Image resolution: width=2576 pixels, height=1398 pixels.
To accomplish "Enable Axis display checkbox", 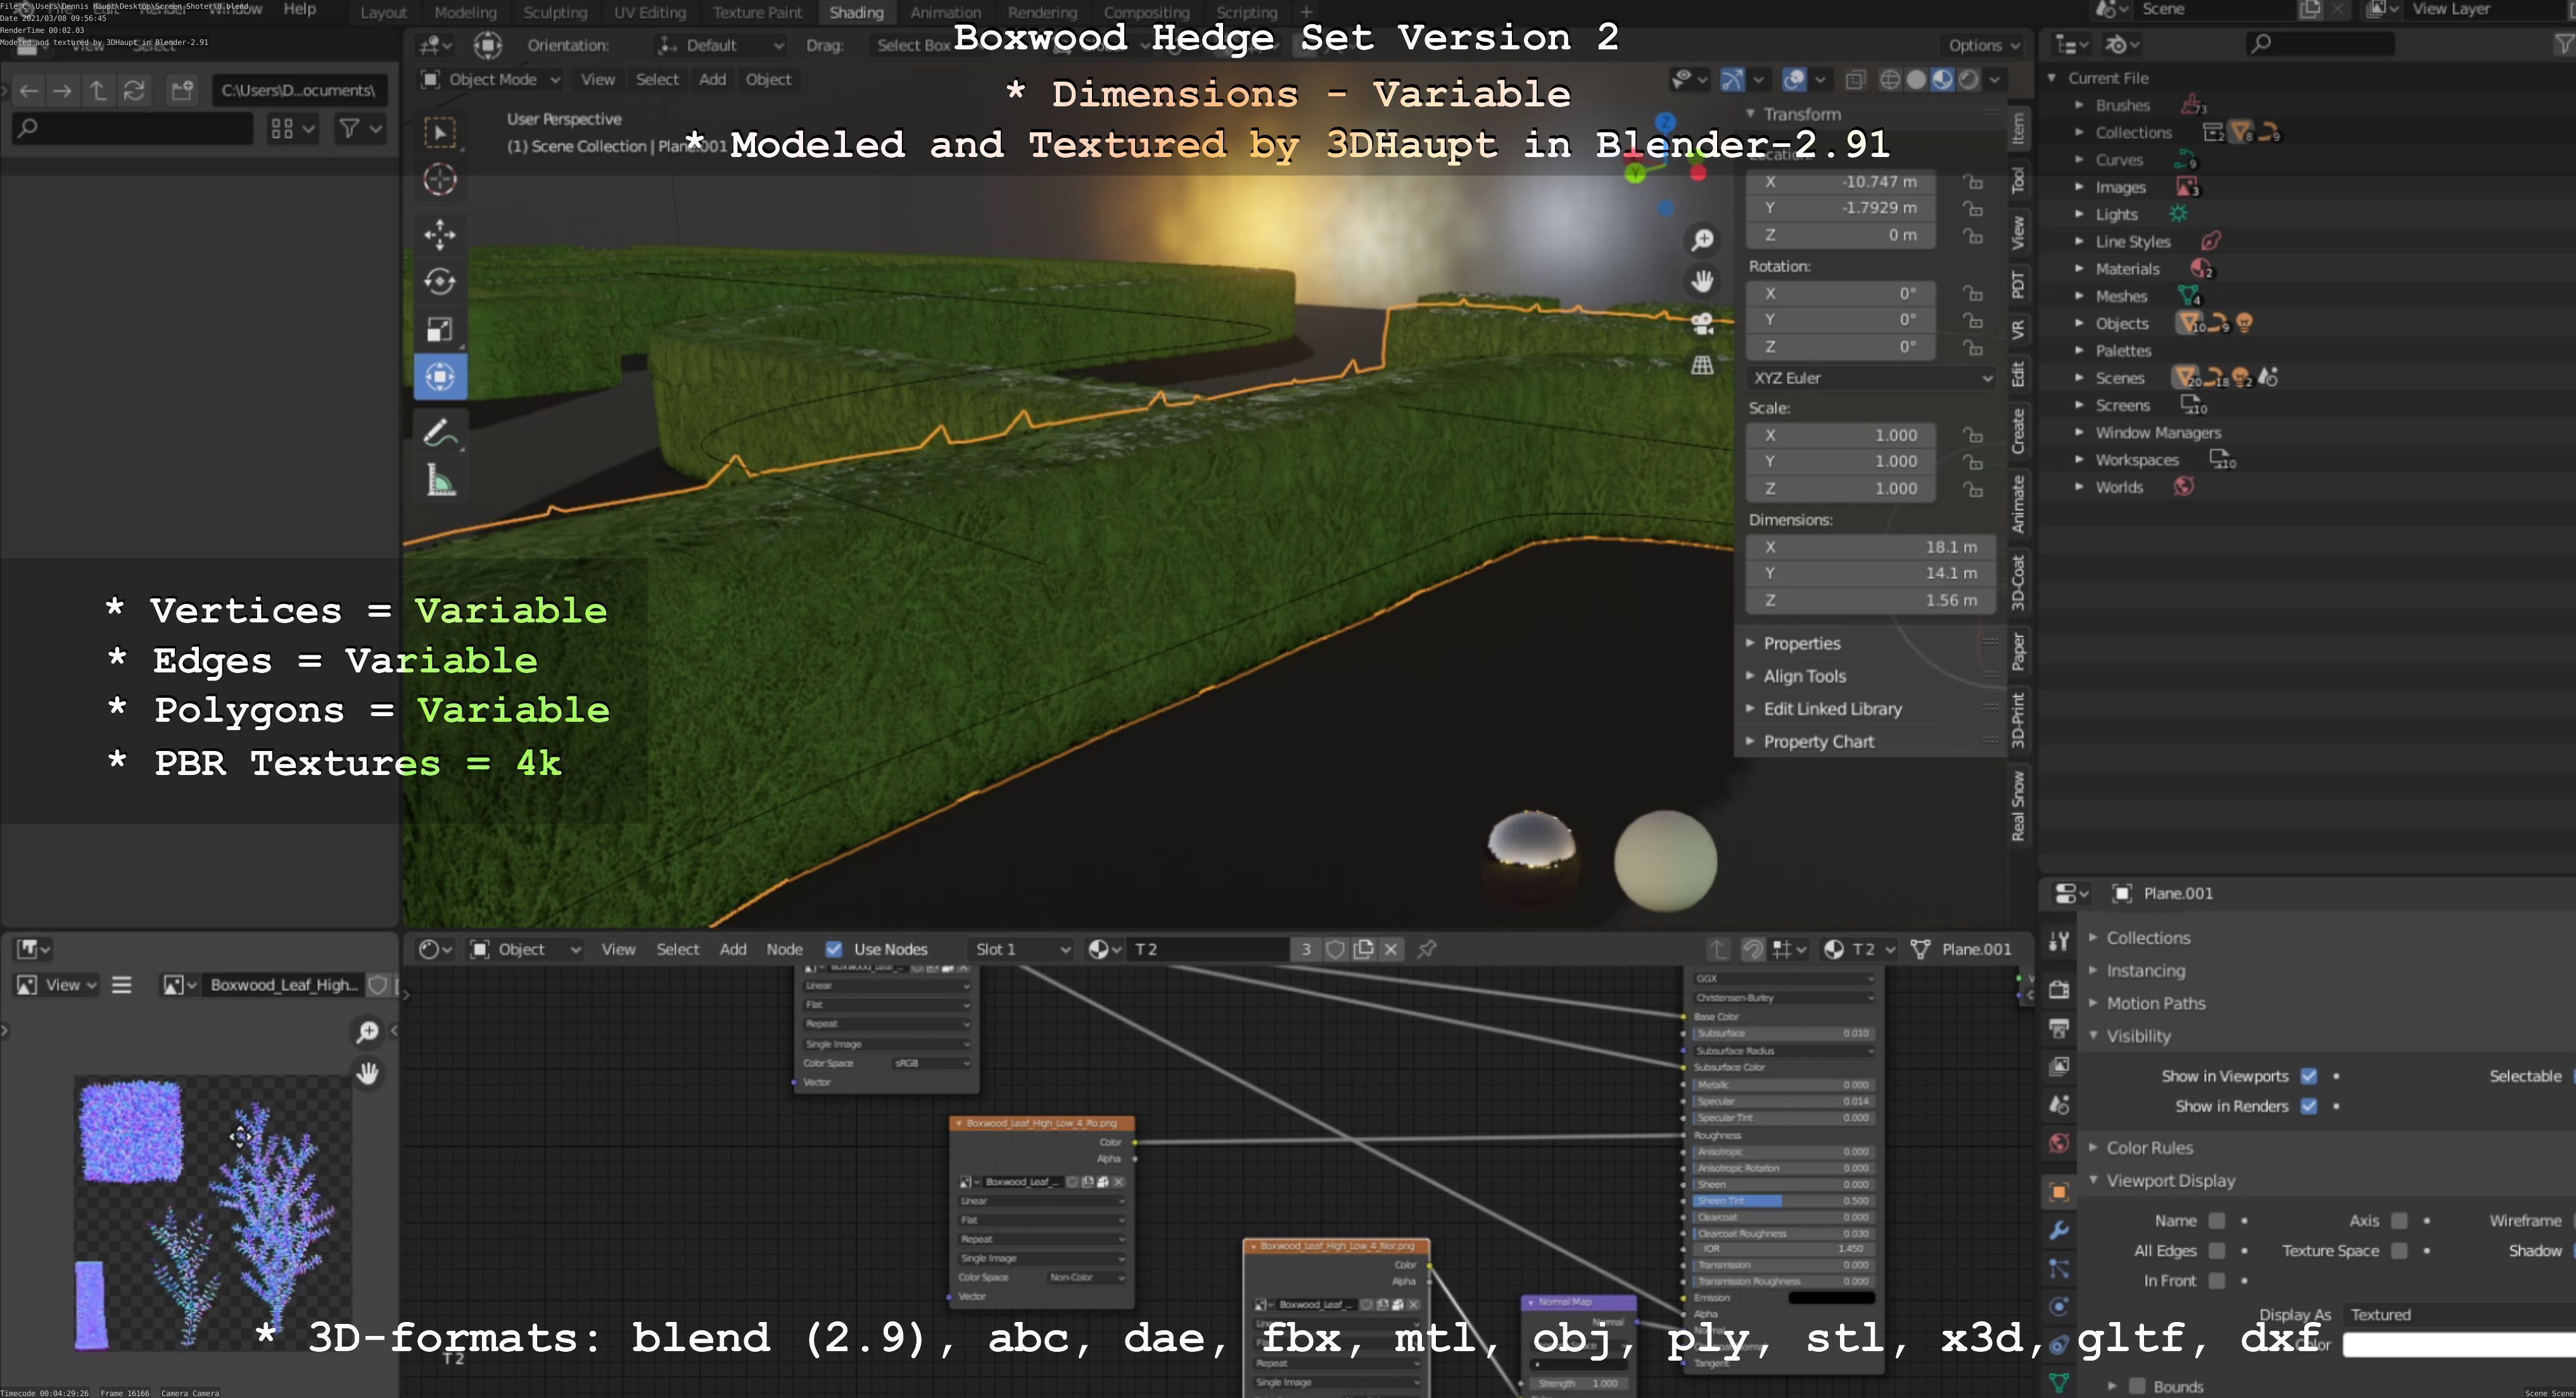I will tap(2399, 1221).
